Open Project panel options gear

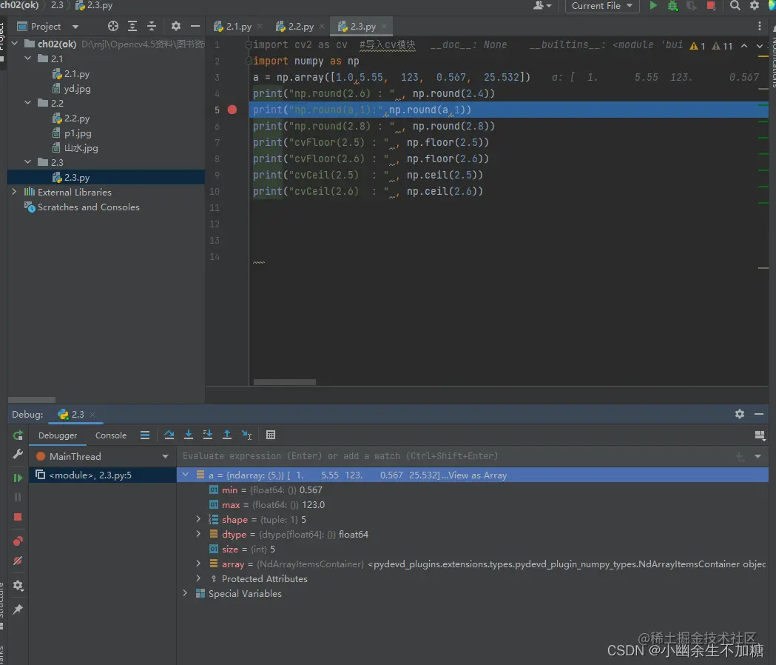[x=175, y=26]
